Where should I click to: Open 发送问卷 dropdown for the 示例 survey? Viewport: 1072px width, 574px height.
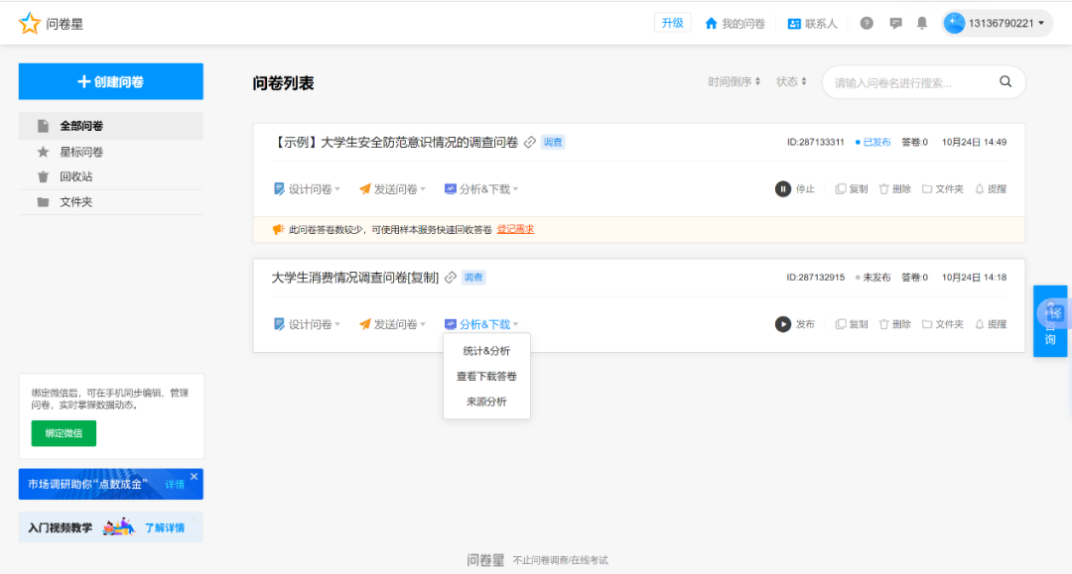tap(392, 189)
